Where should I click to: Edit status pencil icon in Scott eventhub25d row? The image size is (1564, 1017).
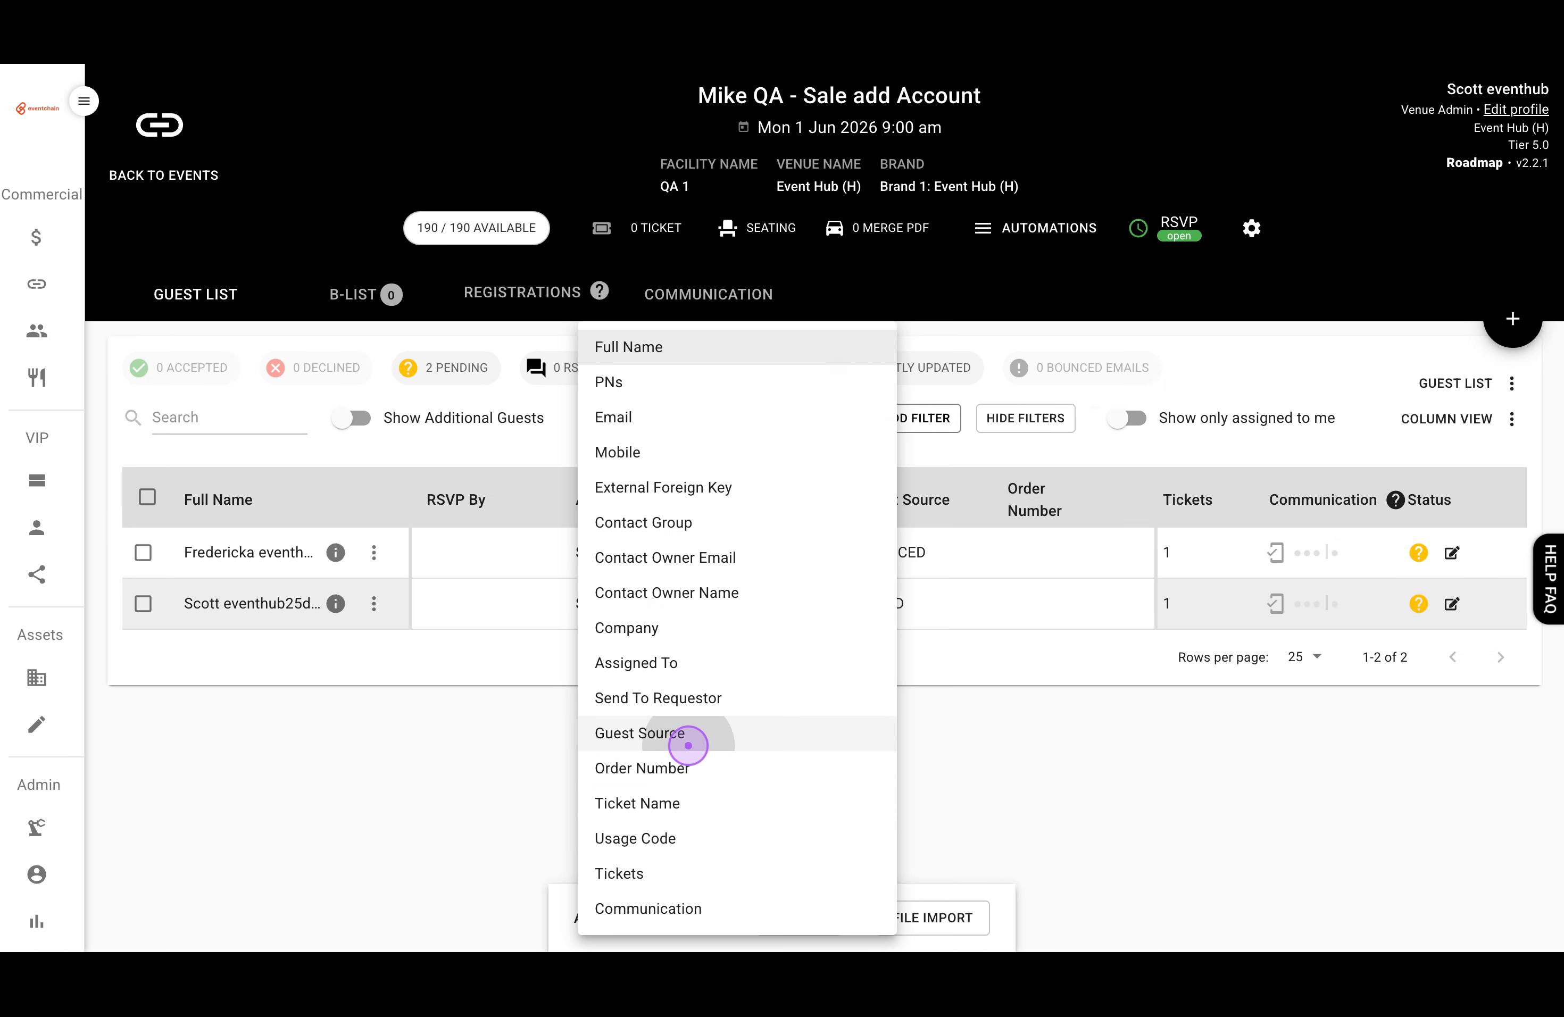(x=1452, y=604)
